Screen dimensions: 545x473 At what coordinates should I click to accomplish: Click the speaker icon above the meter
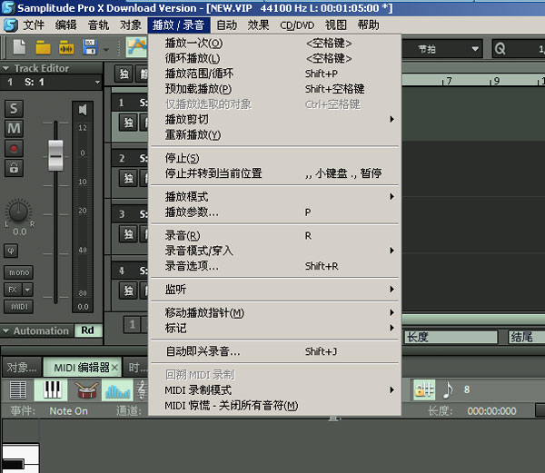pos(83,110)
